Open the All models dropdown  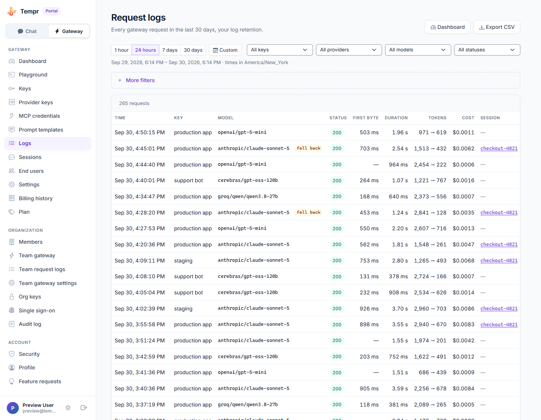pyautogui.click(x=418, y=50)
